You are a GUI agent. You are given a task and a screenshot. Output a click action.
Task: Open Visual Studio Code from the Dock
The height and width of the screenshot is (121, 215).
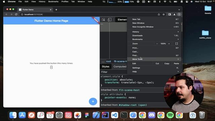(x=115, y=115)
